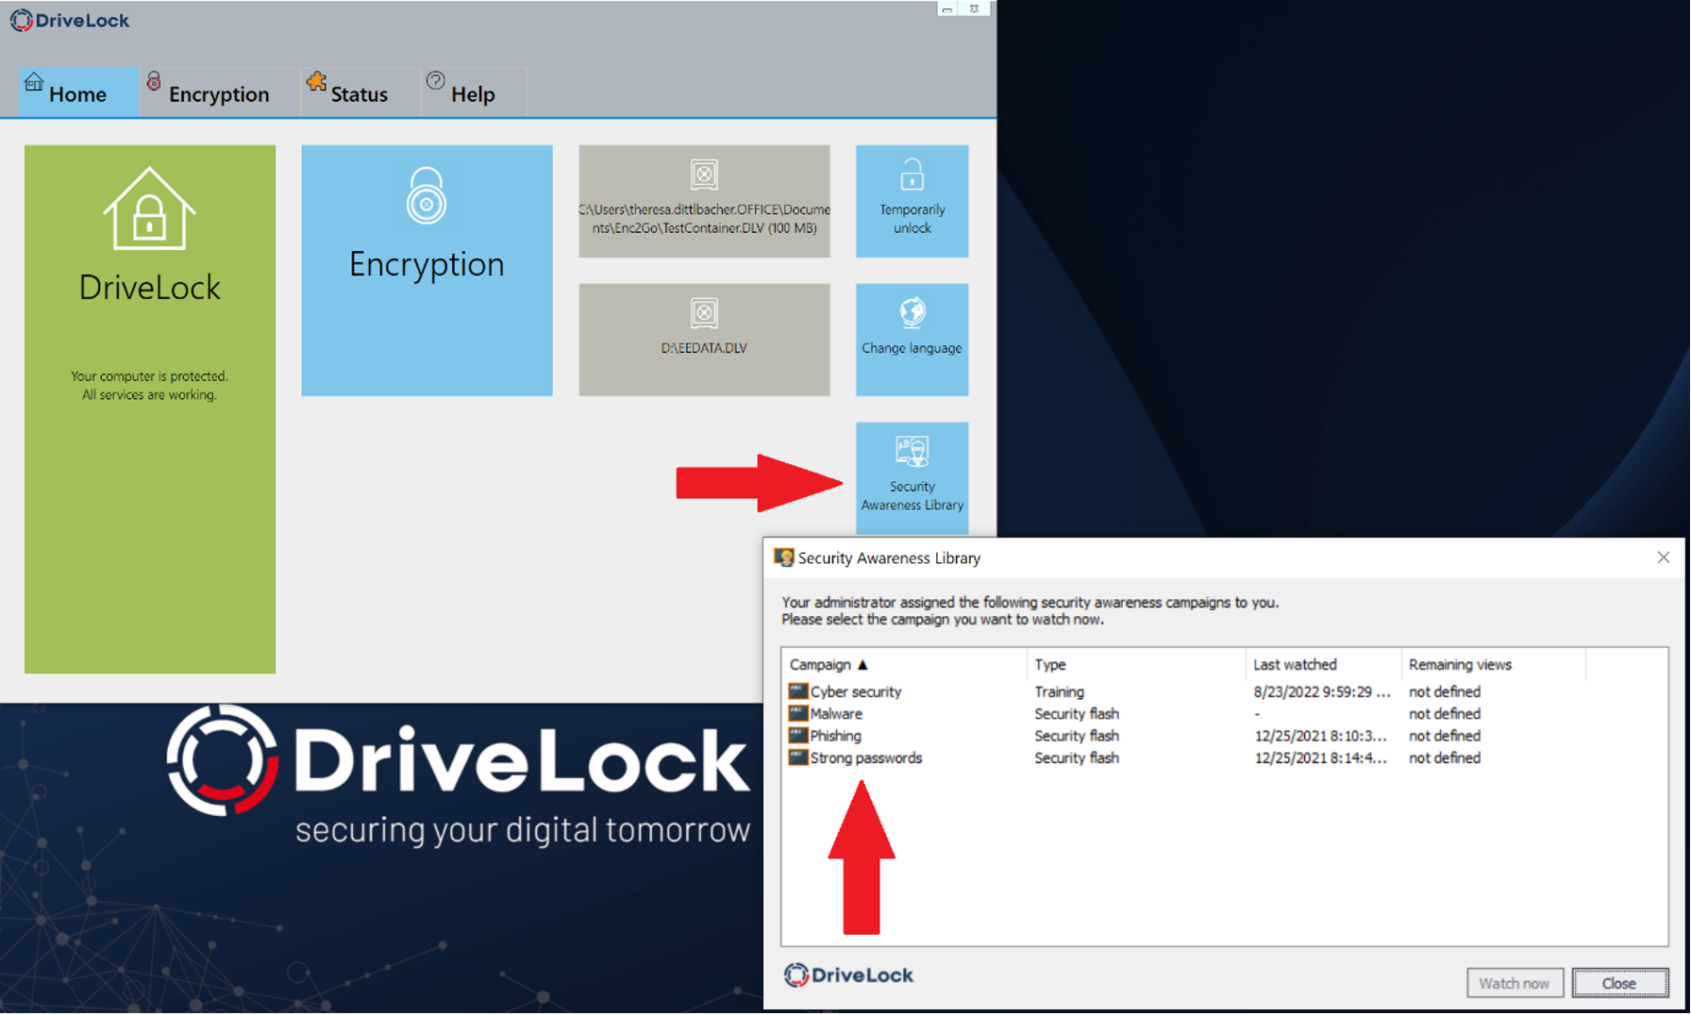The height and width of the screenshot is (1015, 1691).
Task: Sort by the Last watched column header
Action: [1323, 664]
